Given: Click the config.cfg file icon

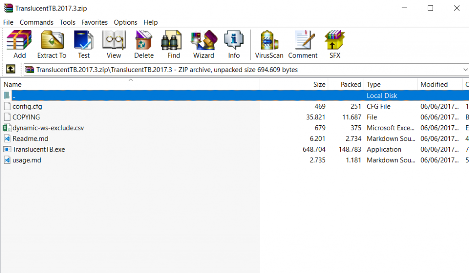Looking at the screenshot, I should click(x=7, y=107).
